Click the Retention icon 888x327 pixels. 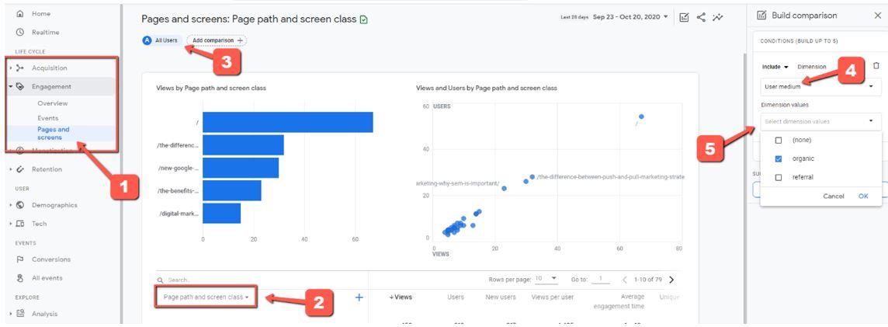coord(20,169)
